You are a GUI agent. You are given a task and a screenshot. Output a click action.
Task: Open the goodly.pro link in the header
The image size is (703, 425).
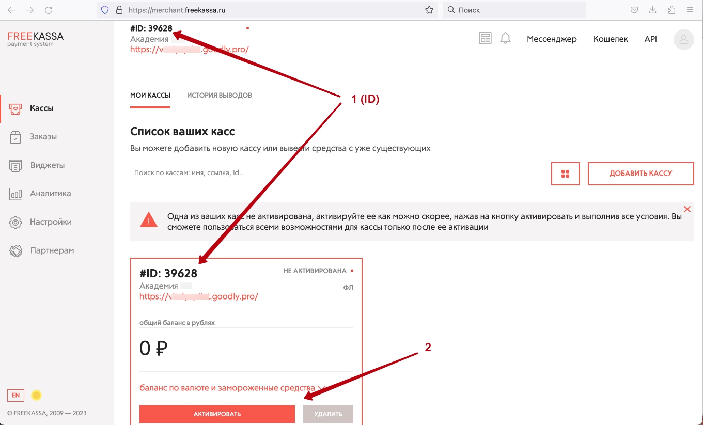[x=190, y=50]
